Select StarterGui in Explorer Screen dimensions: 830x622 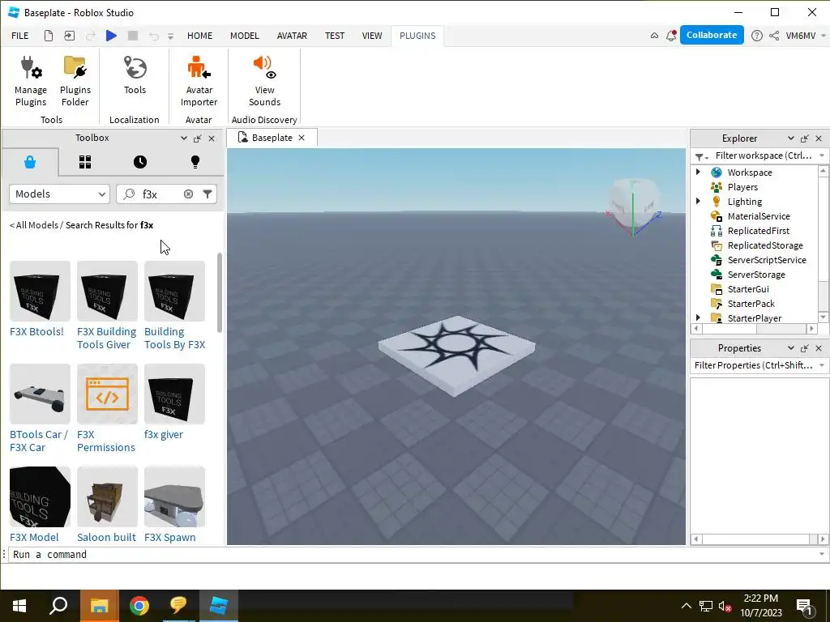point(747,289)
